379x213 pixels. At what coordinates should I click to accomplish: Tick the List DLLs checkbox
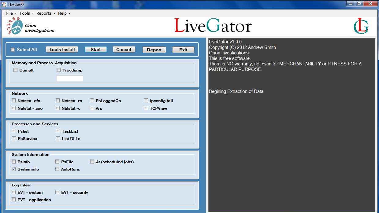(58, 138)
